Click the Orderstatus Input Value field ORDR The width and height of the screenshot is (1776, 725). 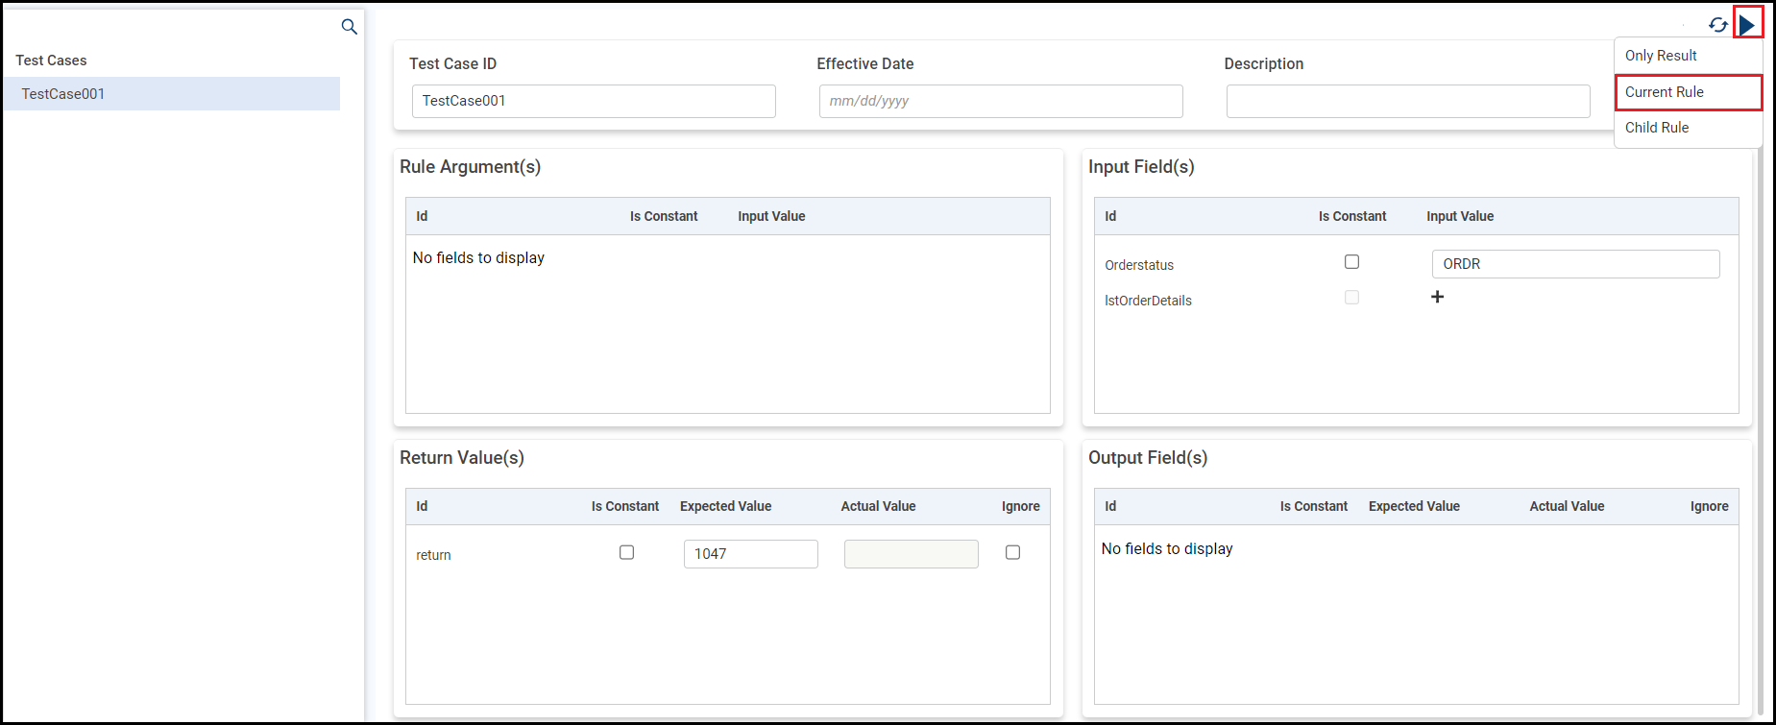tap(1575, 264)
